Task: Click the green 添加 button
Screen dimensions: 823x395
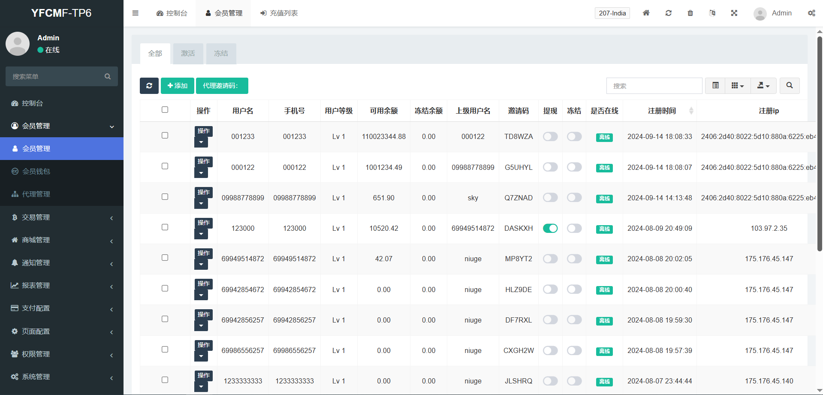Action: click(x=178, y=86)
